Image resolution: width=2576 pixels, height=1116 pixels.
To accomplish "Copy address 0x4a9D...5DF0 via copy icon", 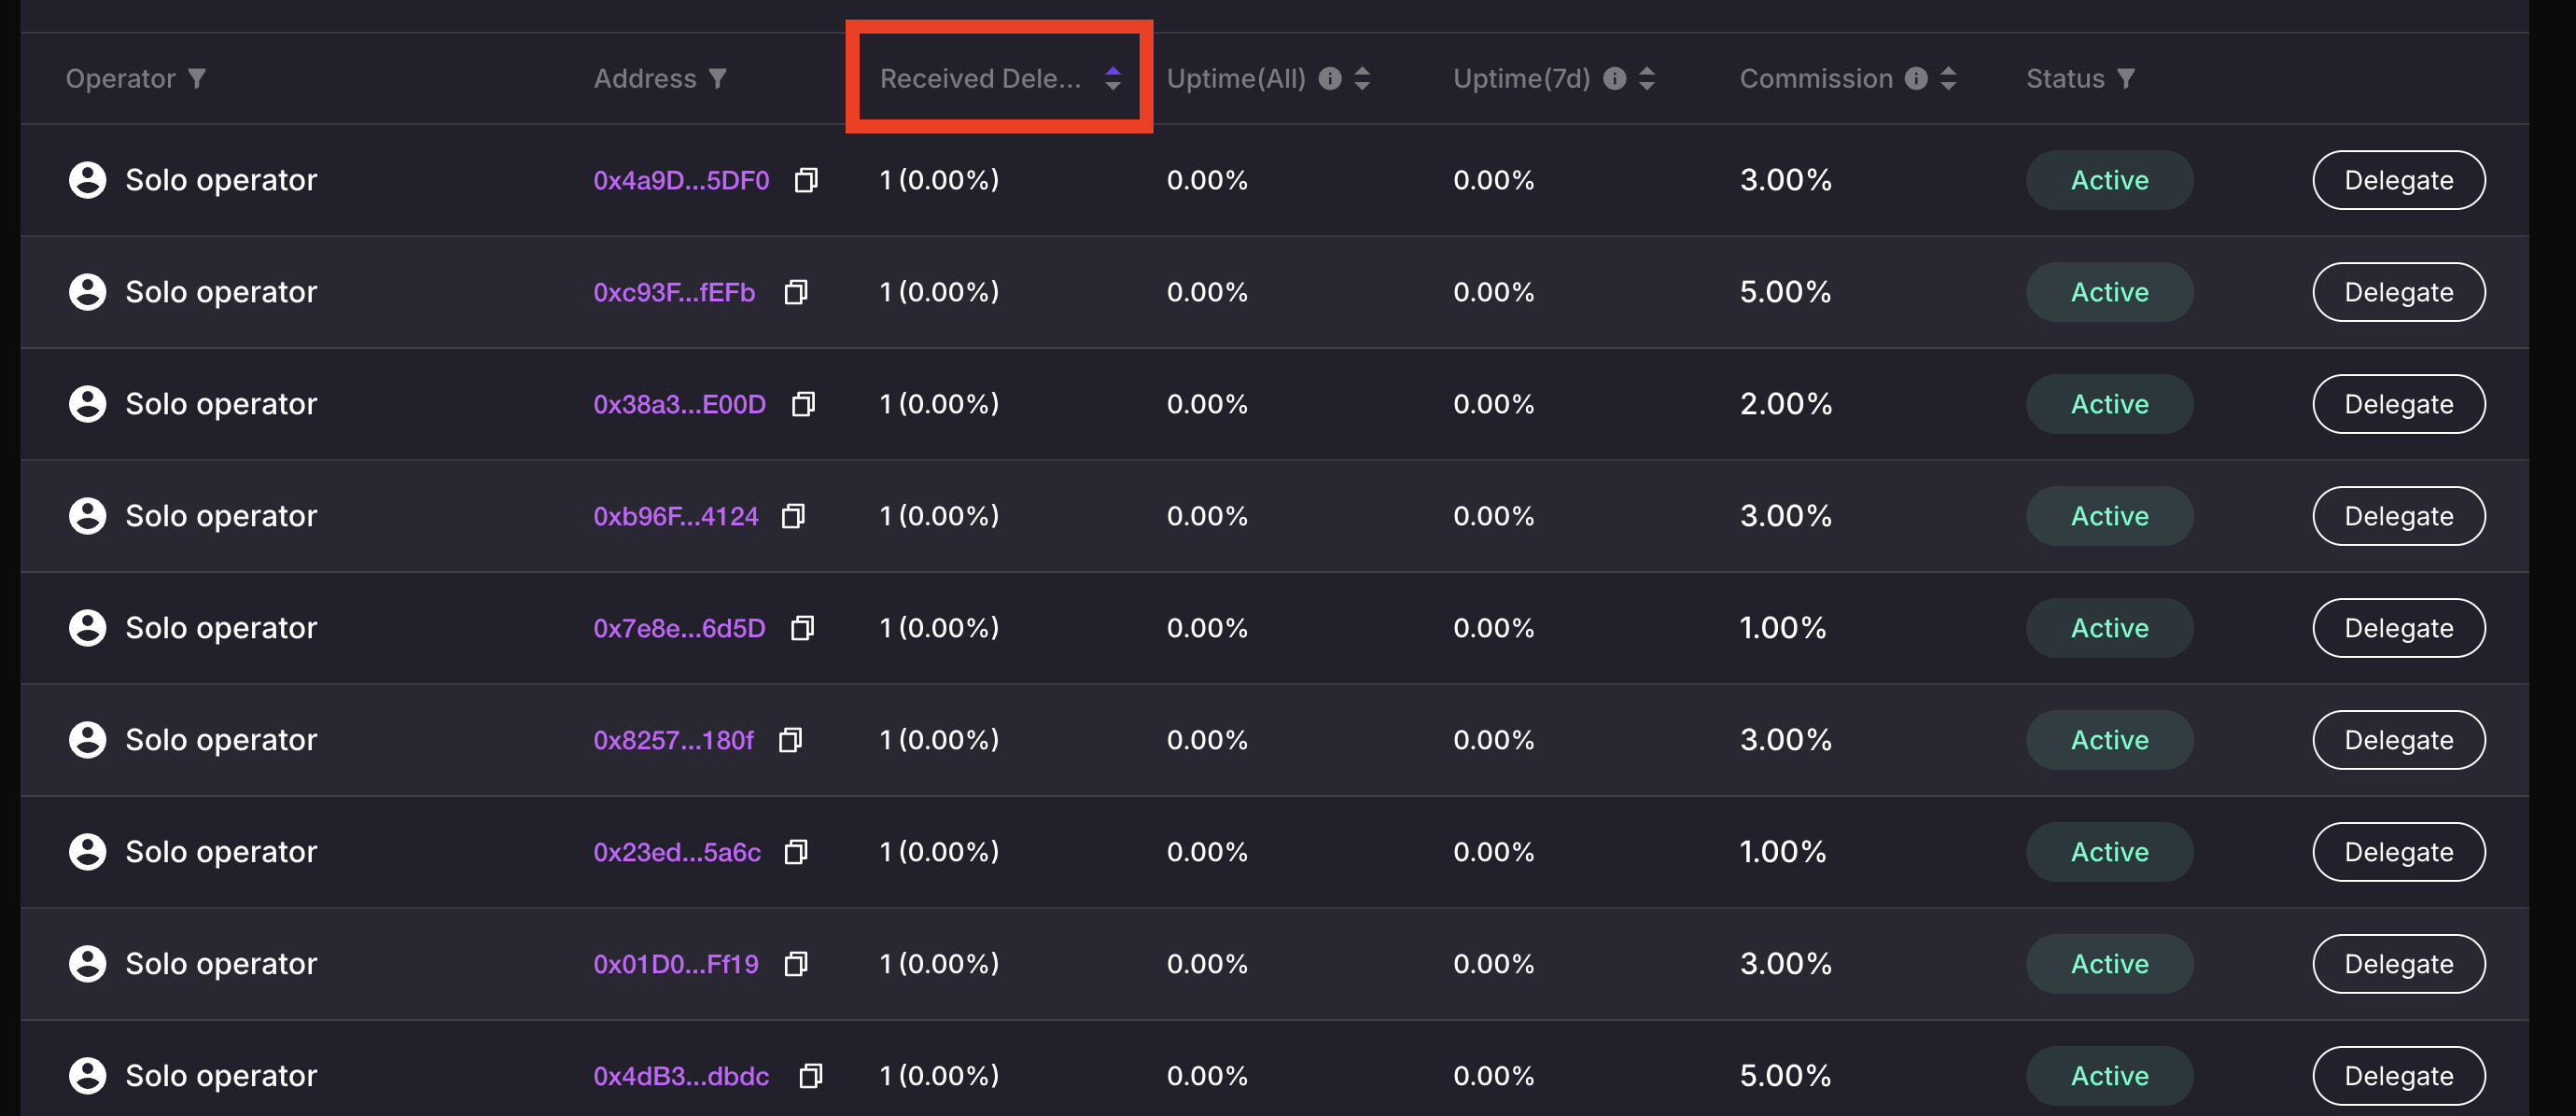I will tap(806, 180).
